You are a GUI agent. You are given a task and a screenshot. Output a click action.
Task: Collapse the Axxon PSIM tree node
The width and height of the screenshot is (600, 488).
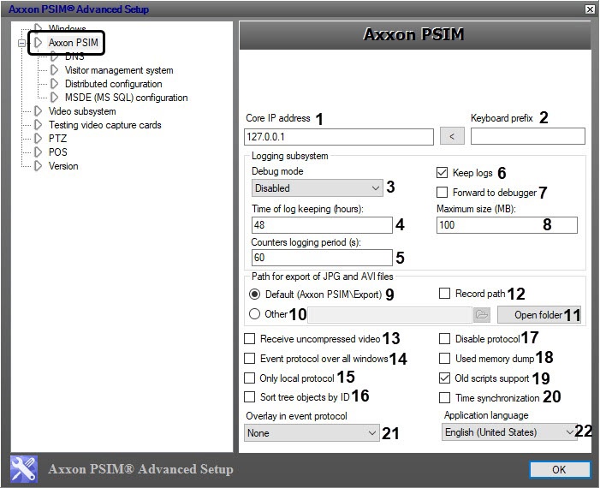(21, 43)
